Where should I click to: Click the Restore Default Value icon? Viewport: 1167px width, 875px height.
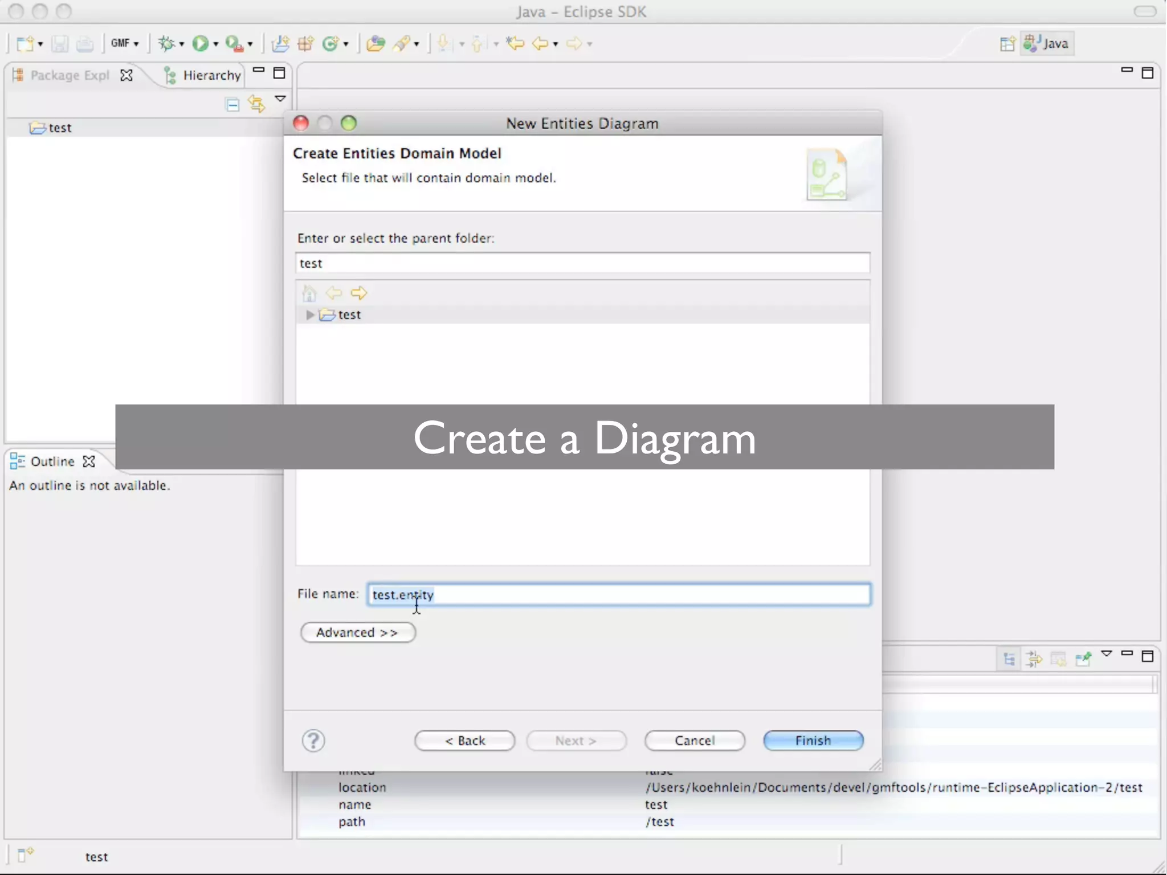tap(1058, 659)
